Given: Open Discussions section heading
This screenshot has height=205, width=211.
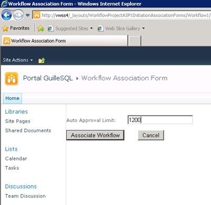Looking at the screenshot, I should [21, 187].
